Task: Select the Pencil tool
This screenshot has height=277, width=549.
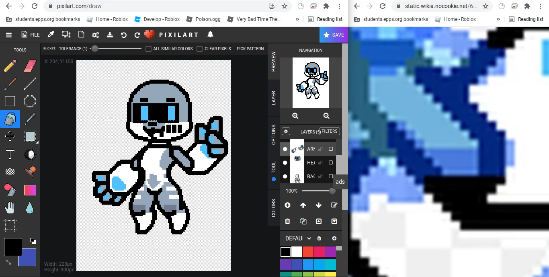Action: [10, 66]
